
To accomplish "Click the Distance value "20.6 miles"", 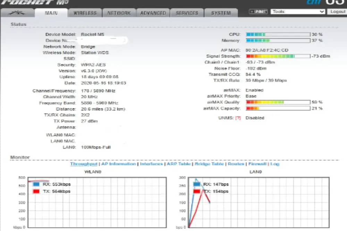I will coord(103,109).
